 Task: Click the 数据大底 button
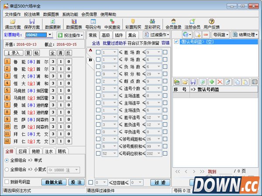[x=54, y=182]
